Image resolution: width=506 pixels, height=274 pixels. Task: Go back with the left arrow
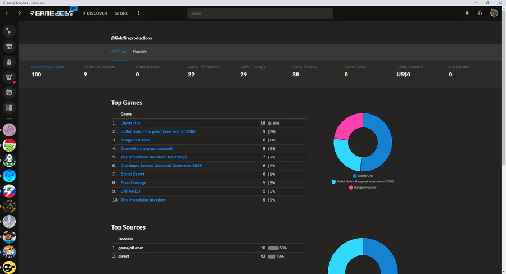pyautogui.click(x=6, y=13)
